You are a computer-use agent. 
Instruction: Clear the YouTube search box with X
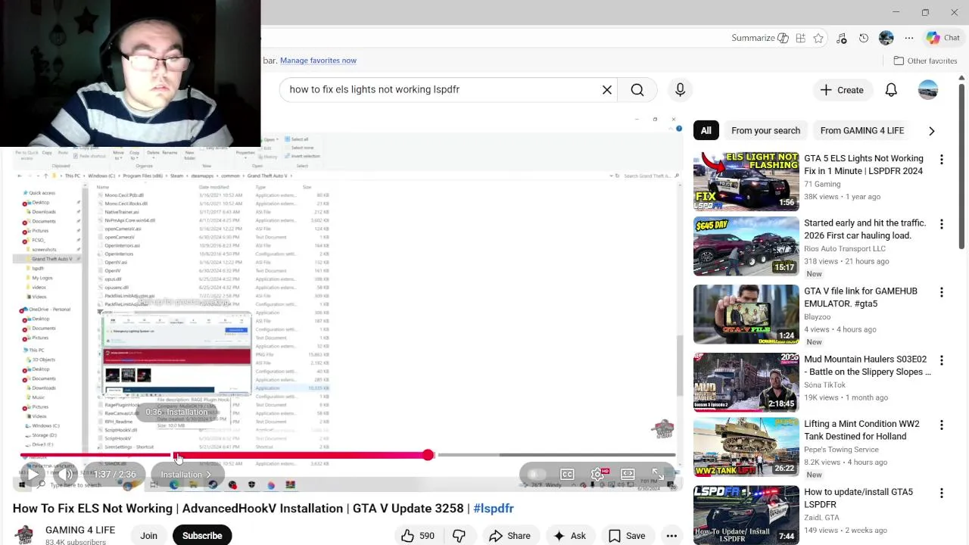click(x=607, y=90)
